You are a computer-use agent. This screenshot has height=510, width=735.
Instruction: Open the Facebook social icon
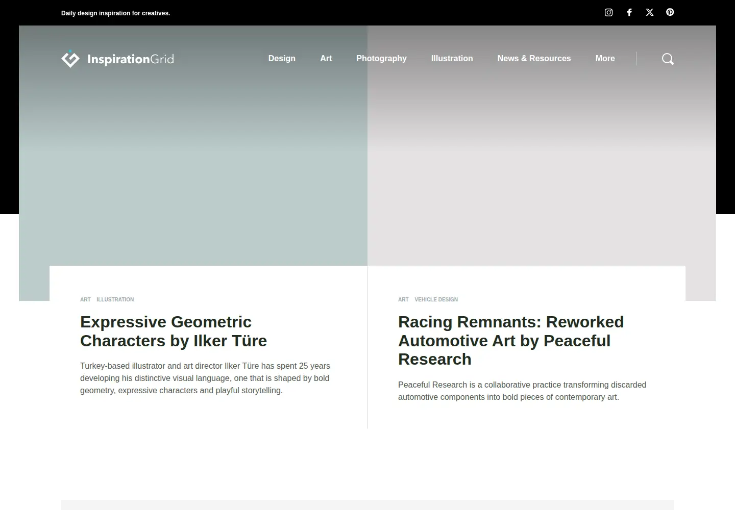point(629,12)
